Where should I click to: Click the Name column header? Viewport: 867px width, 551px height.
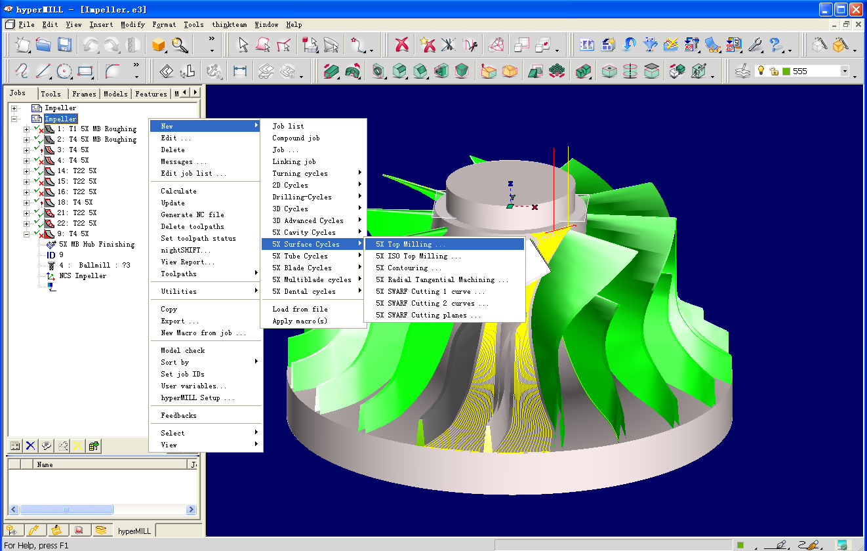[111, 464]
